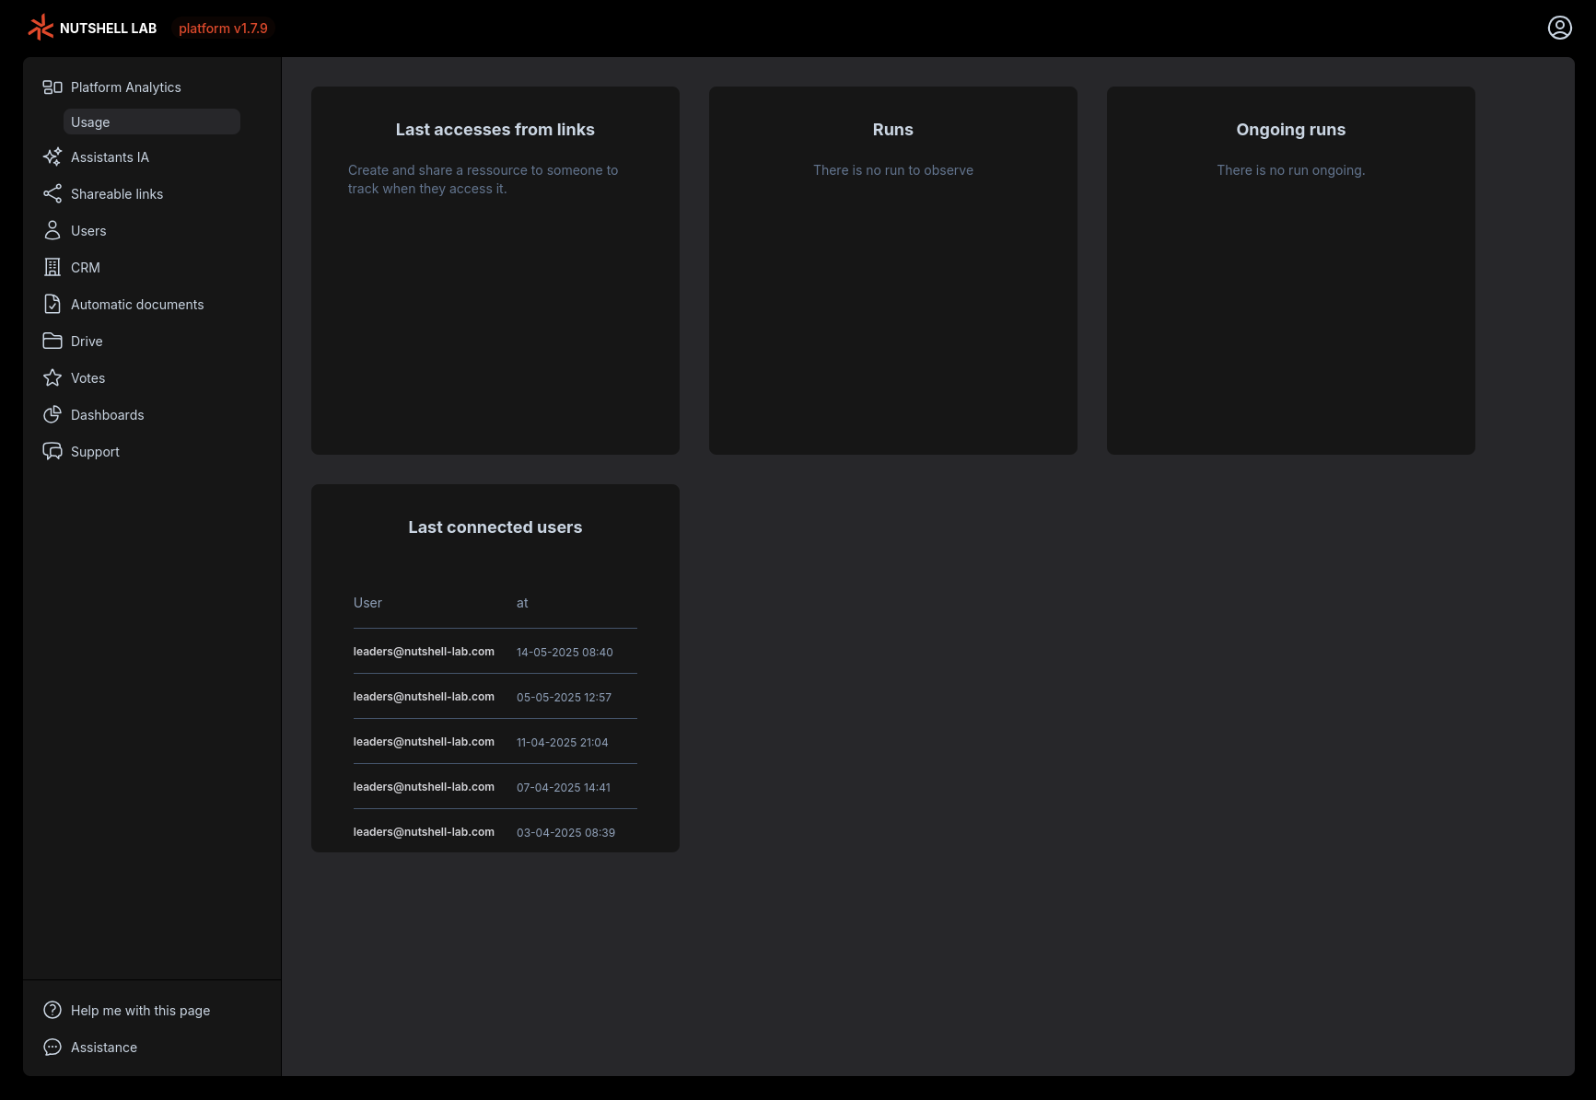Open the Assistance chat link
1596x1100 pixels.
click(103, 1048)
